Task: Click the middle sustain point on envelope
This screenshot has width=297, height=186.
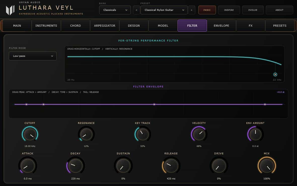Action: click(x=154, y=105)
